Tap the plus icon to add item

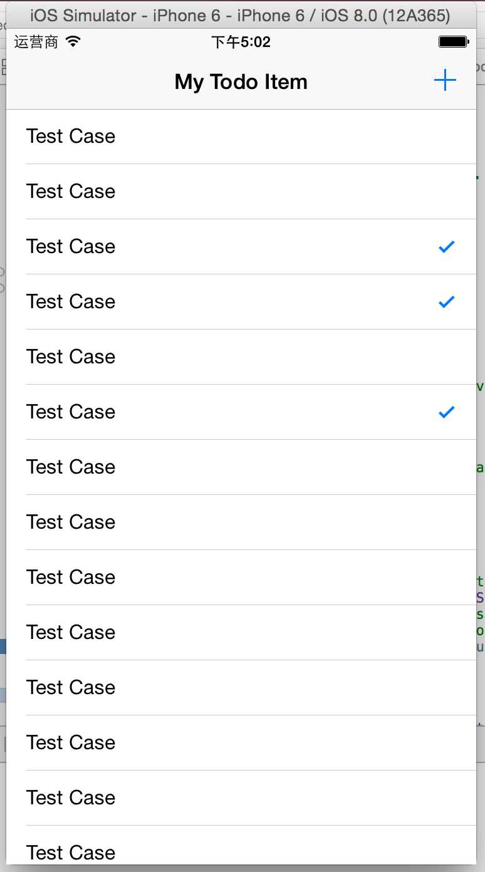click(445, 81)
